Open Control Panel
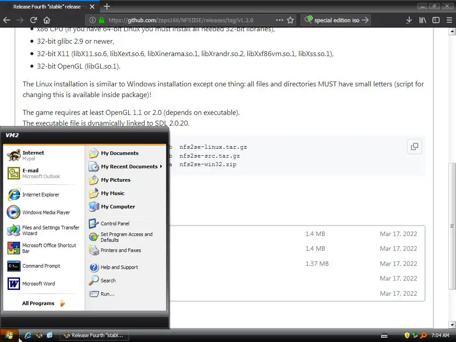This screenshot has width=456, height=342. (x=125, y=224)
